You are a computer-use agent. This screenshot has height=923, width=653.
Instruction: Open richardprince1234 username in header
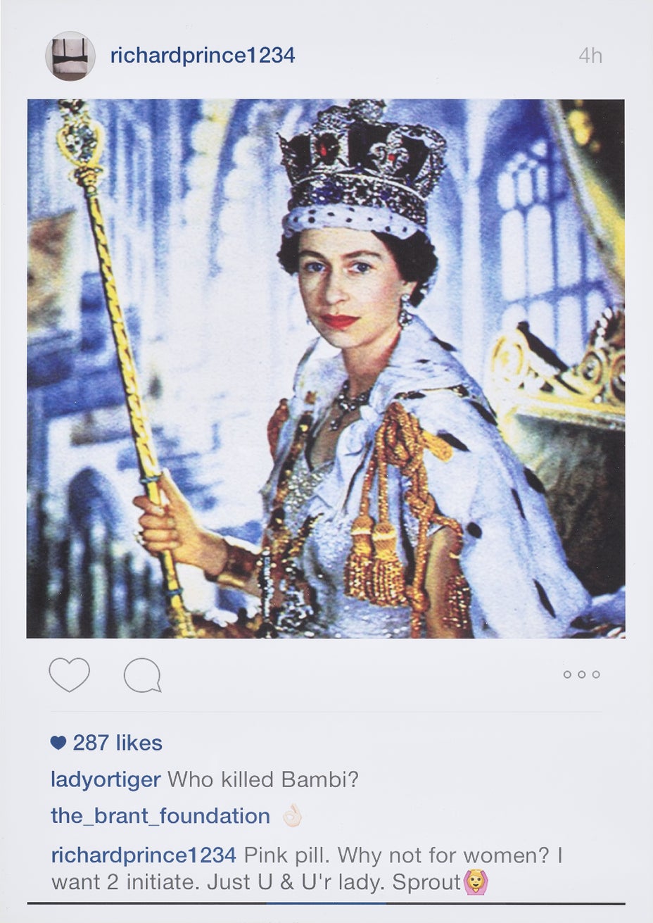pos(203,56)
